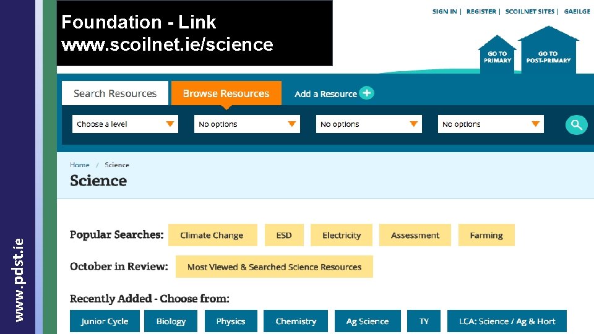
Task: Switch to Search Resources tab
Action: (115, 93)
